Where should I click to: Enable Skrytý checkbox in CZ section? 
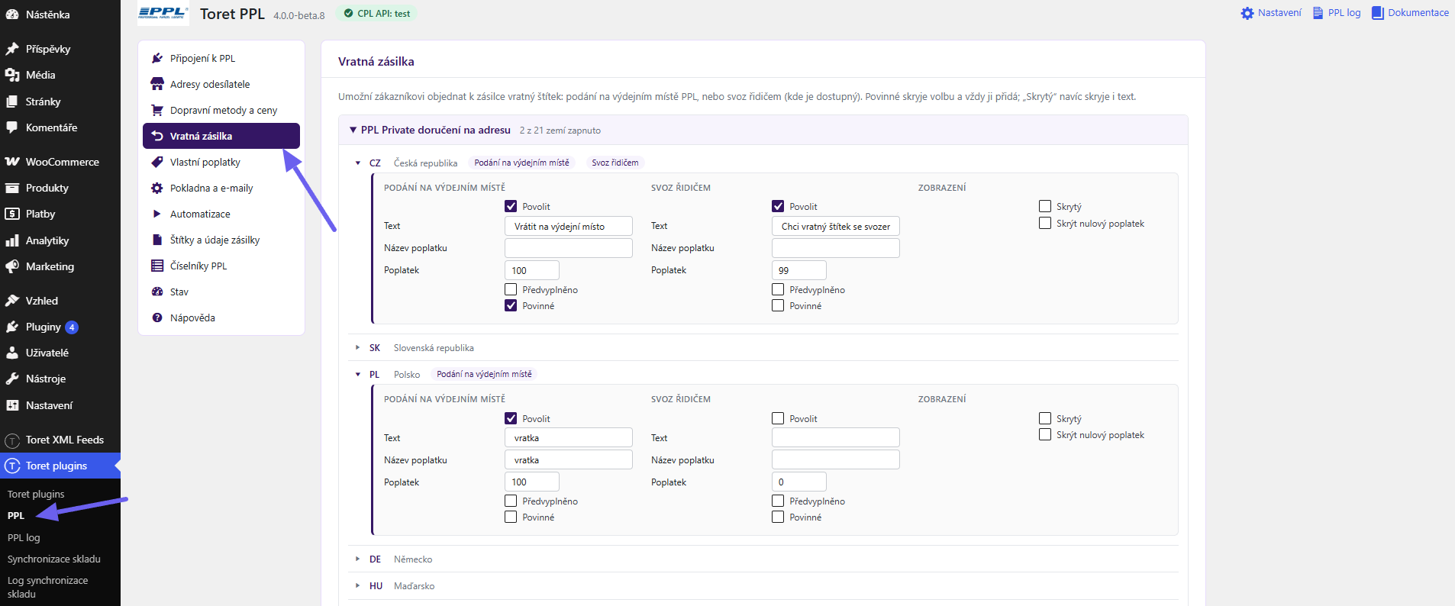tap(1045, 206)
